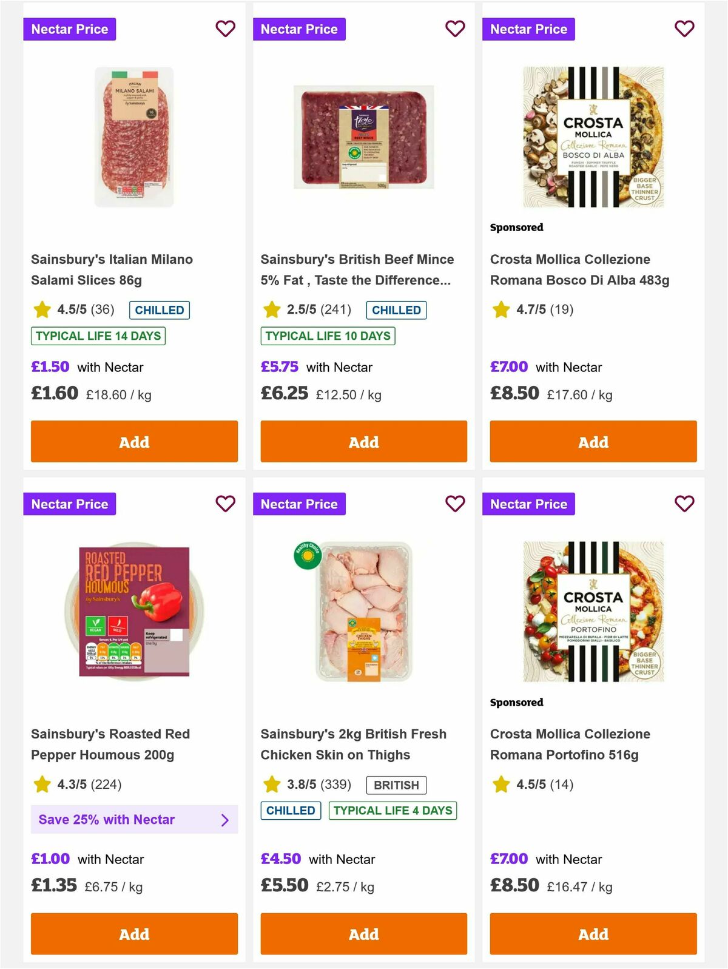This screenshot has height=969, width=728.
Task: Click the CHILLED badge on British Beef Mince
Action: tap(397, 310)
